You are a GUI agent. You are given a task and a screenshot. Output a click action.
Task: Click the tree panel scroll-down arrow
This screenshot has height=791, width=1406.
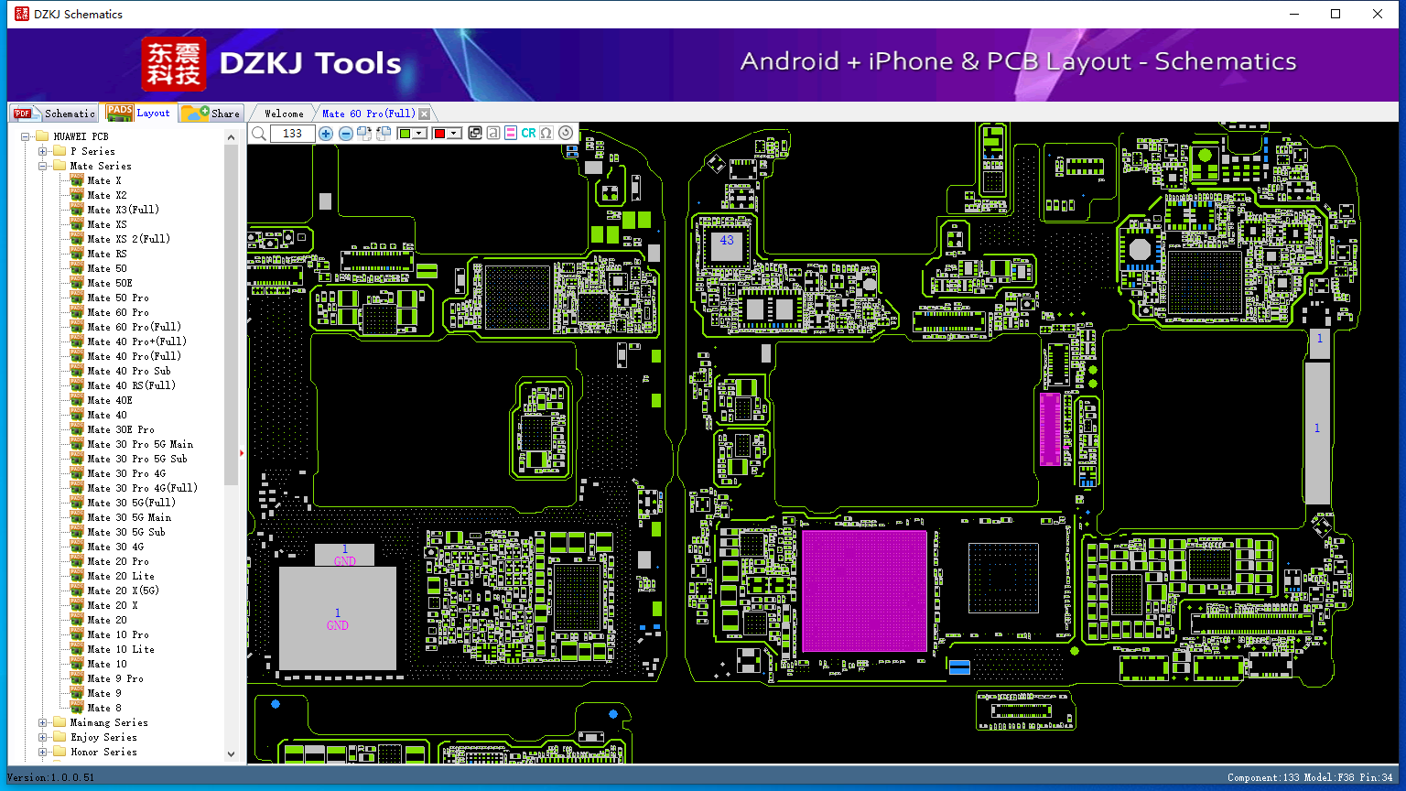(231, 753)
